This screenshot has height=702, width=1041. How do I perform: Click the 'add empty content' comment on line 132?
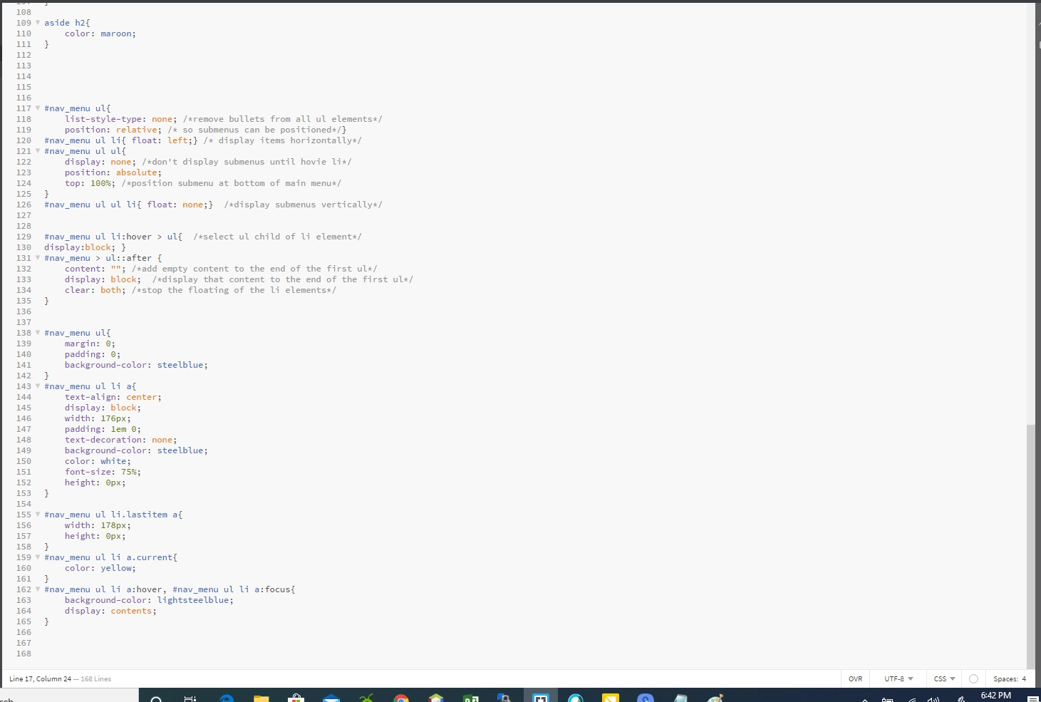point(254,269)
